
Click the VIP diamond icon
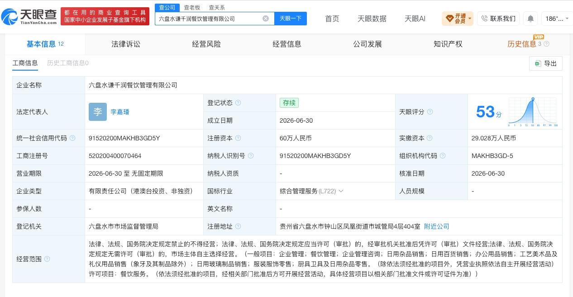tap(449, 19)
